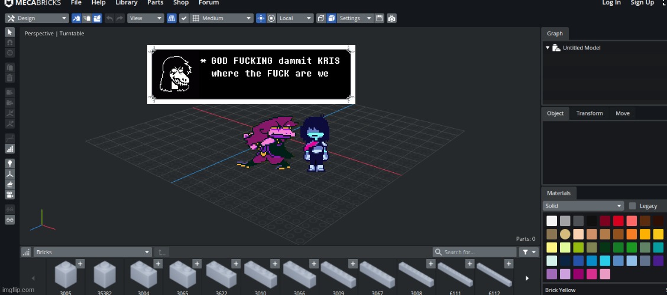Select the Object tab
667x295 pixels.
click(555, 113)
